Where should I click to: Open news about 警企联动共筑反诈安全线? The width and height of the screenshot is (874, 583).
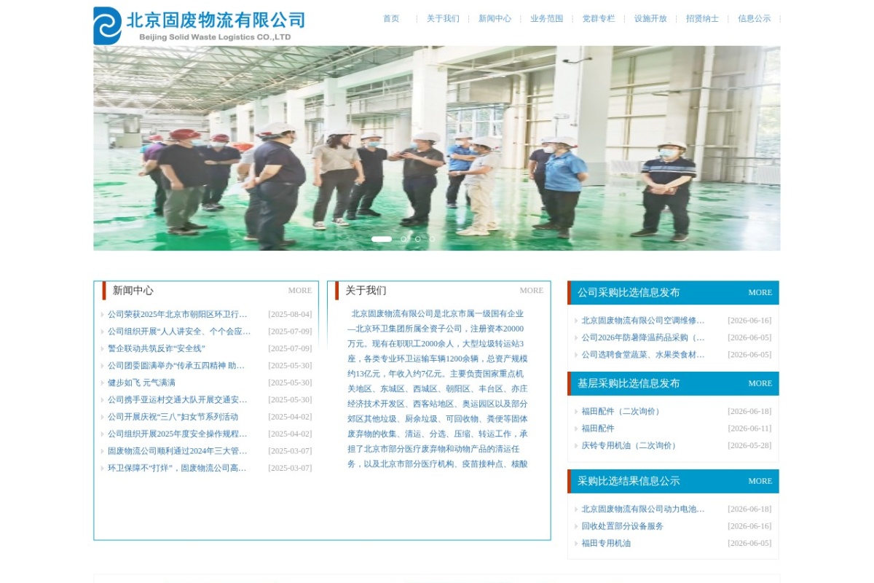pyautogui.click(x=157, y=348)
